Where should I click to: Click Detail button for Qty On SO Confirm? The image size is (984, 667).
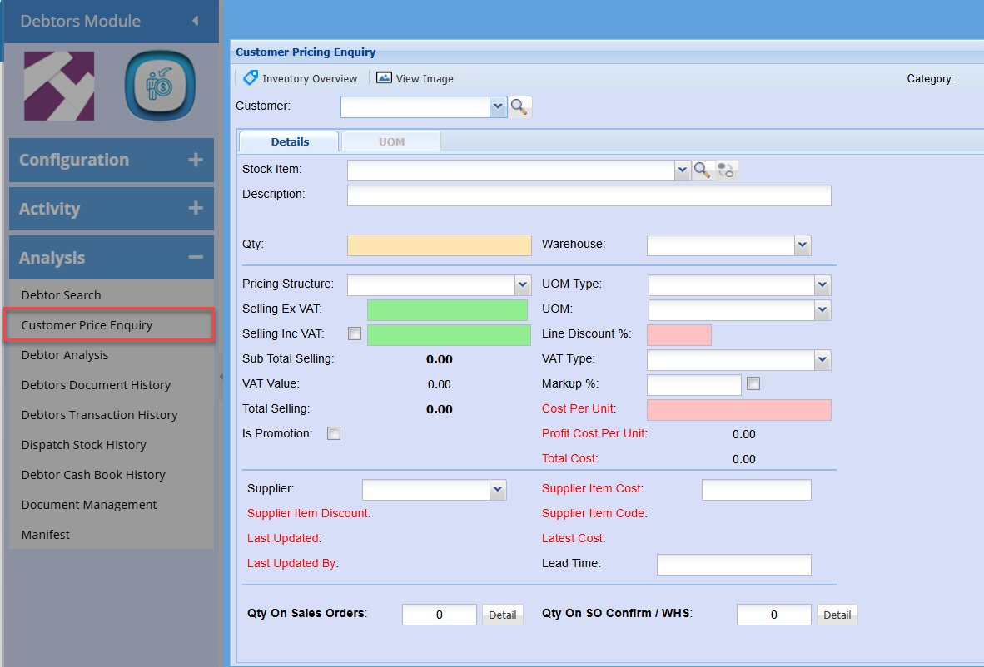pyautogui.click(x=837, y=615)
